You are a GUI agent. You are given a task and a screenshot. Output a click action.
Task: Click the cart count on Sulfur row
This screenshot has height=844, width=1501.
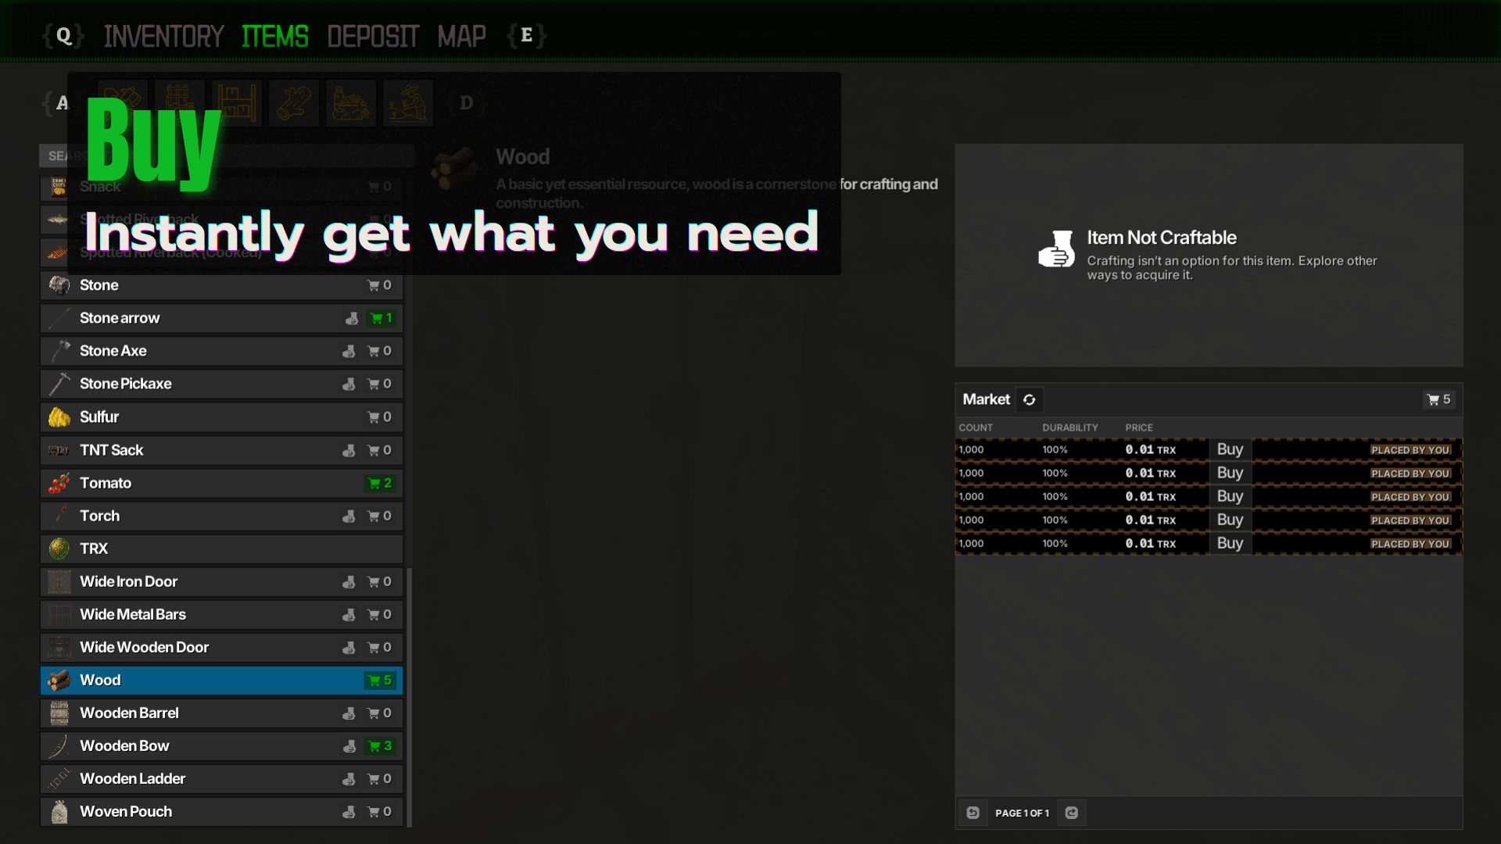380,417
